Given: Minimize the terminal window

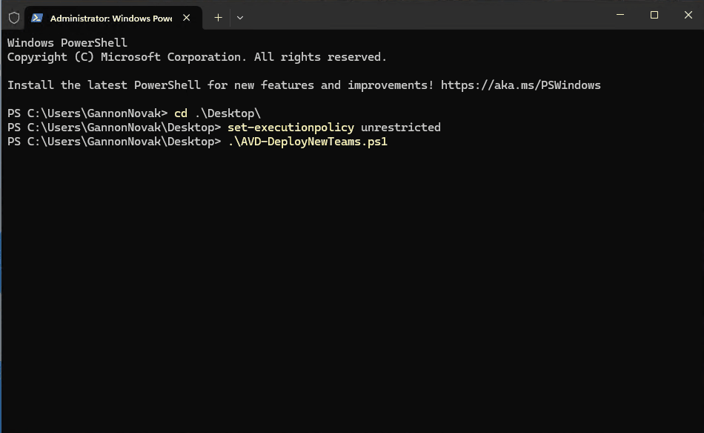Looking at the screenshot, I should [x=620, y=15].
